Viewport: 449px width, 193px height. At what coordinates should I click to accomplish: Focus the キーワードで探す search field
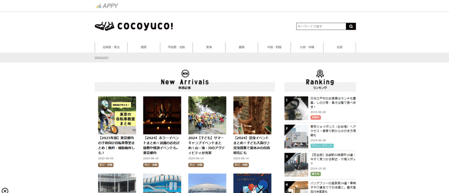[321, 26]
